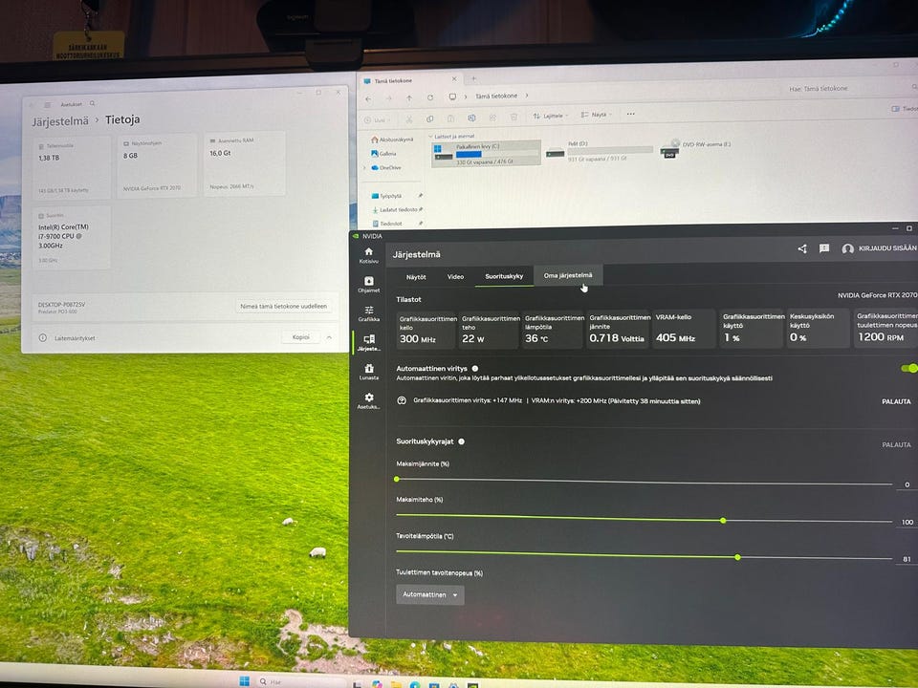Select Paikallinen levy (C:) drive
The width and height of the screenshot is (918, 688).
pos(486,153)
